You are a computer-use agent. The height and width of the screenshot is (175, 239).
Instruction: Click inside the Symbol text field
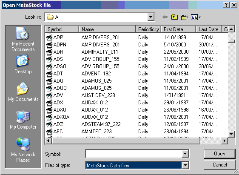(x=134, y=154)
